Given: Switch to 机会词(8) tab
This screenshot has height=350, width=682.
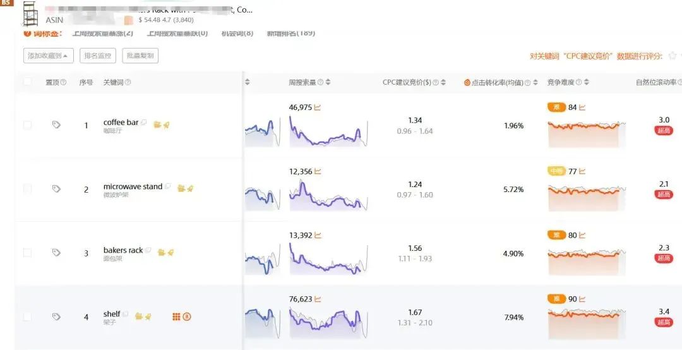Looking at the screenshot, I should (x=237, y=33).
